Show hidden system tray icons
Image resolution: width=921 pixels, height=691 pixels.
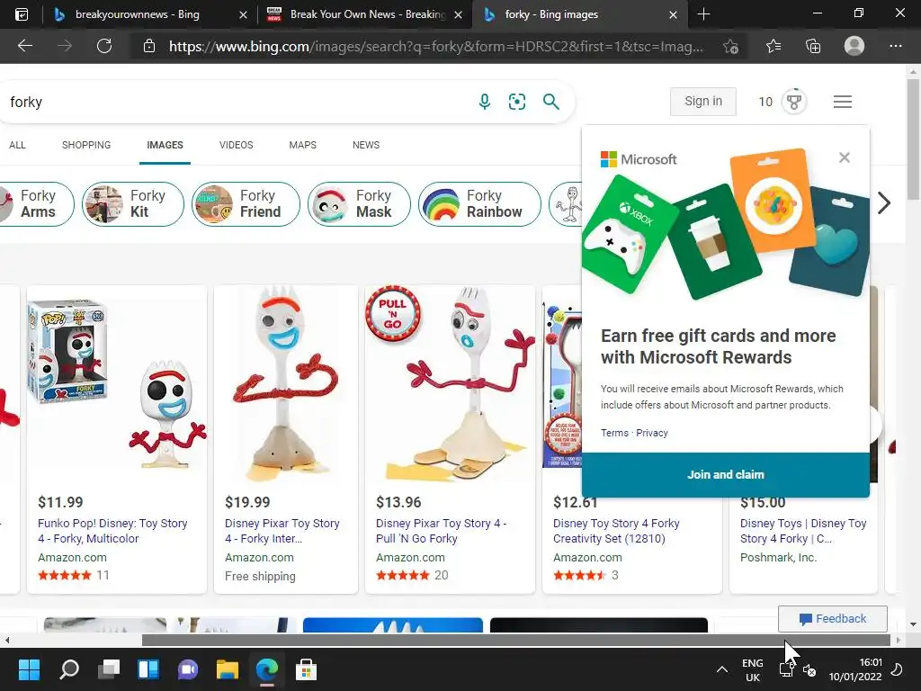coord(722,669)
